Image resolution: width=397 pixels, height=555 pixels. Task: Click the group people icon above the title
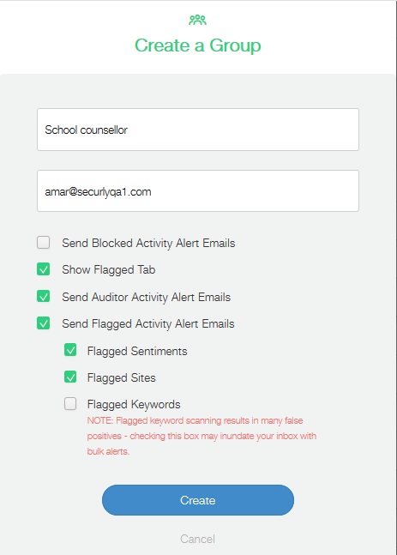tap(197, 20)
